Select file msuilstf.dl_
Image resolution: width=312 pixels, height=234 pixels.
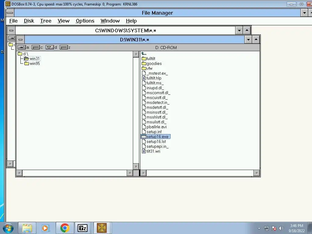154,122
